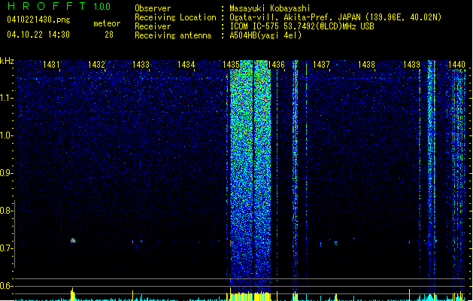
Task: Click the bright meteor echo after 1431
Action: 73,241
